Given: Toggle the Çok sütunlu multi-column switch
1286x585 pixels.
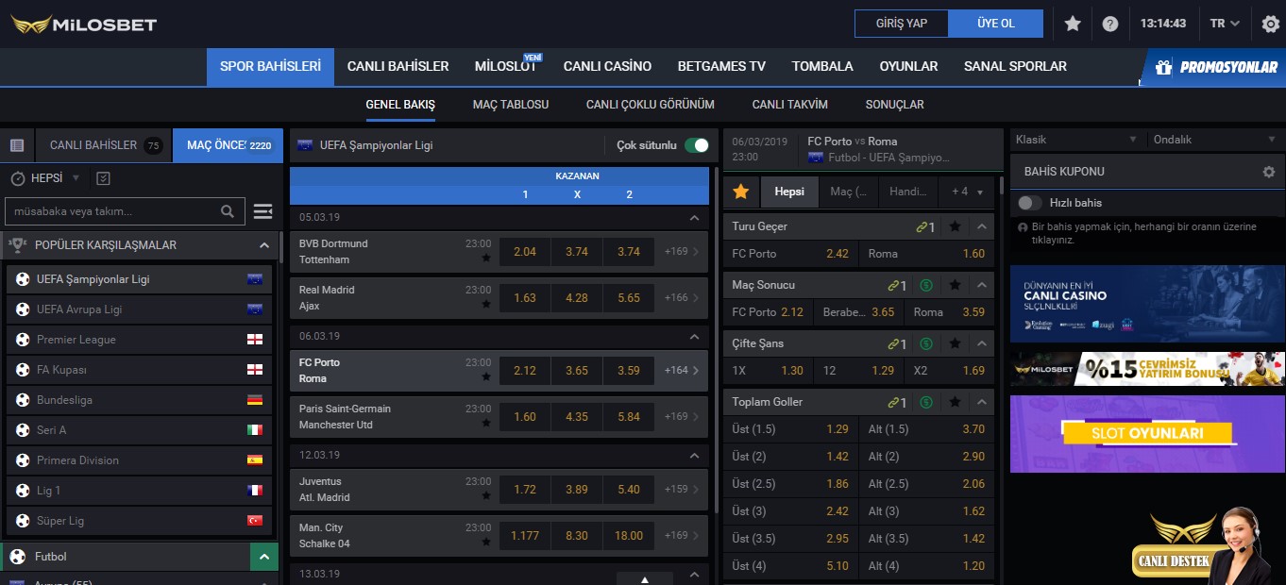Looking at the screenshot, I should pos(697,145).
